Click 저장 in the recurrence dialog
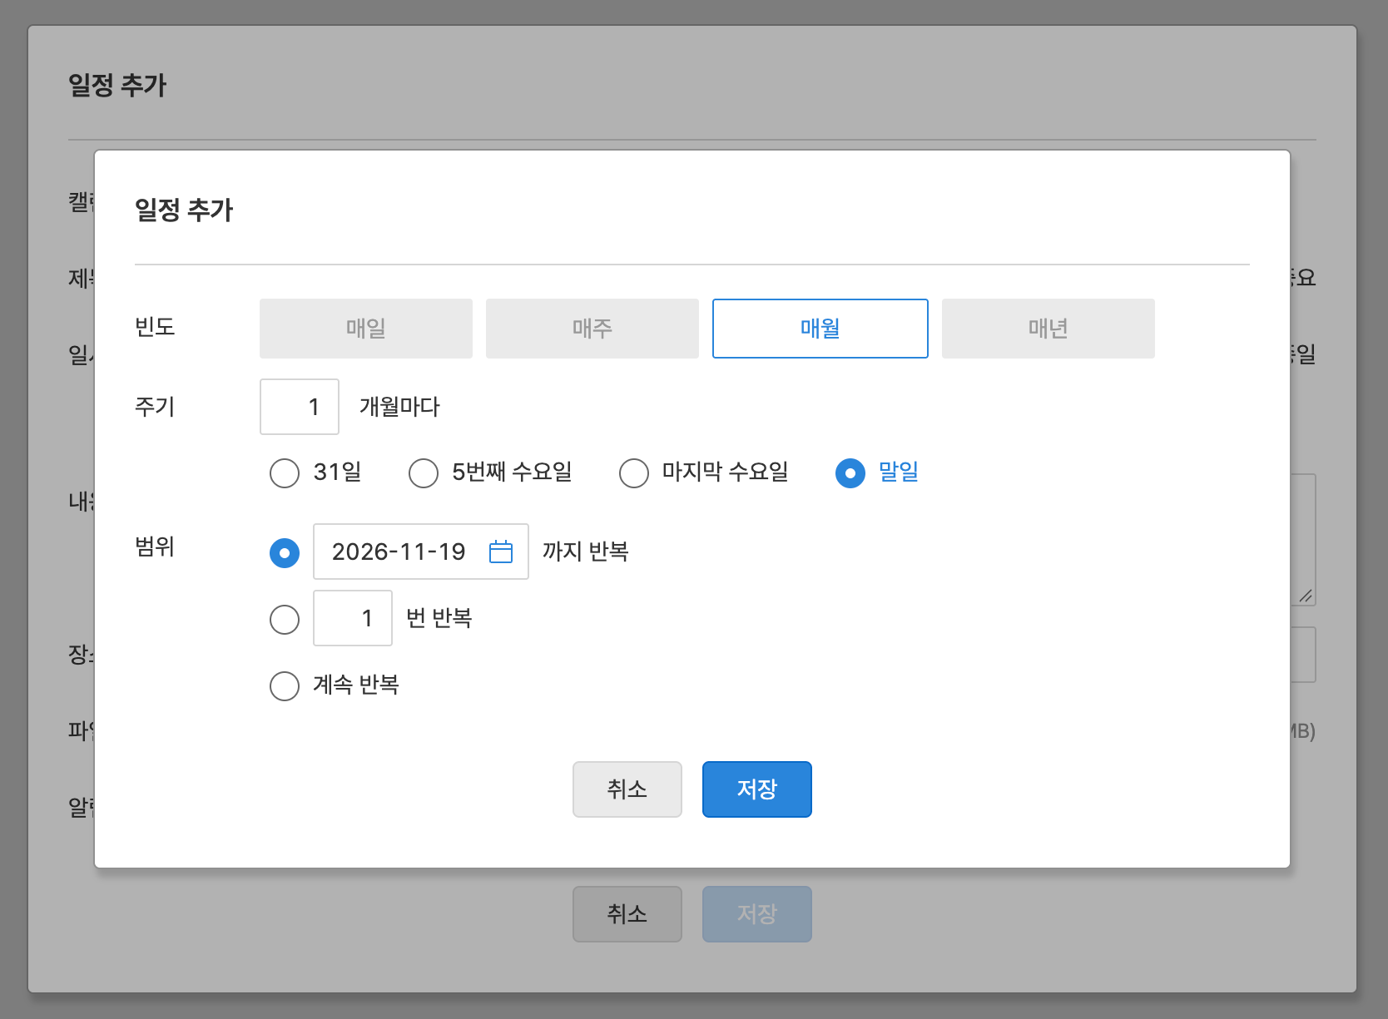This screenshot has width=1388, height=1019. point(757,789)
